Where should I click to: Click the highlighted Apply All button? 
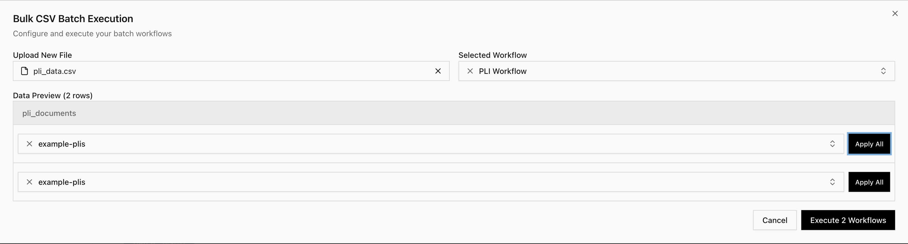coord(869,144)
